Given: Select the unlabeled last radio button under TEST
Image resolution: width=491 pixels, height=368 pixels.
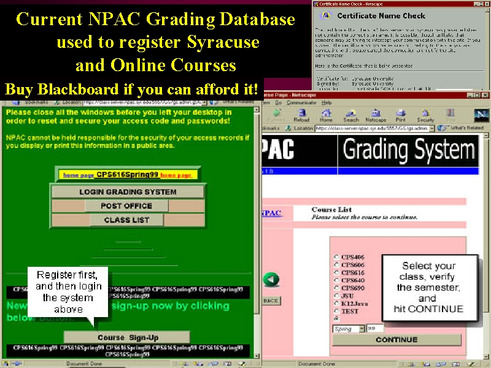Looking at the screenshot, I should 336,318.
